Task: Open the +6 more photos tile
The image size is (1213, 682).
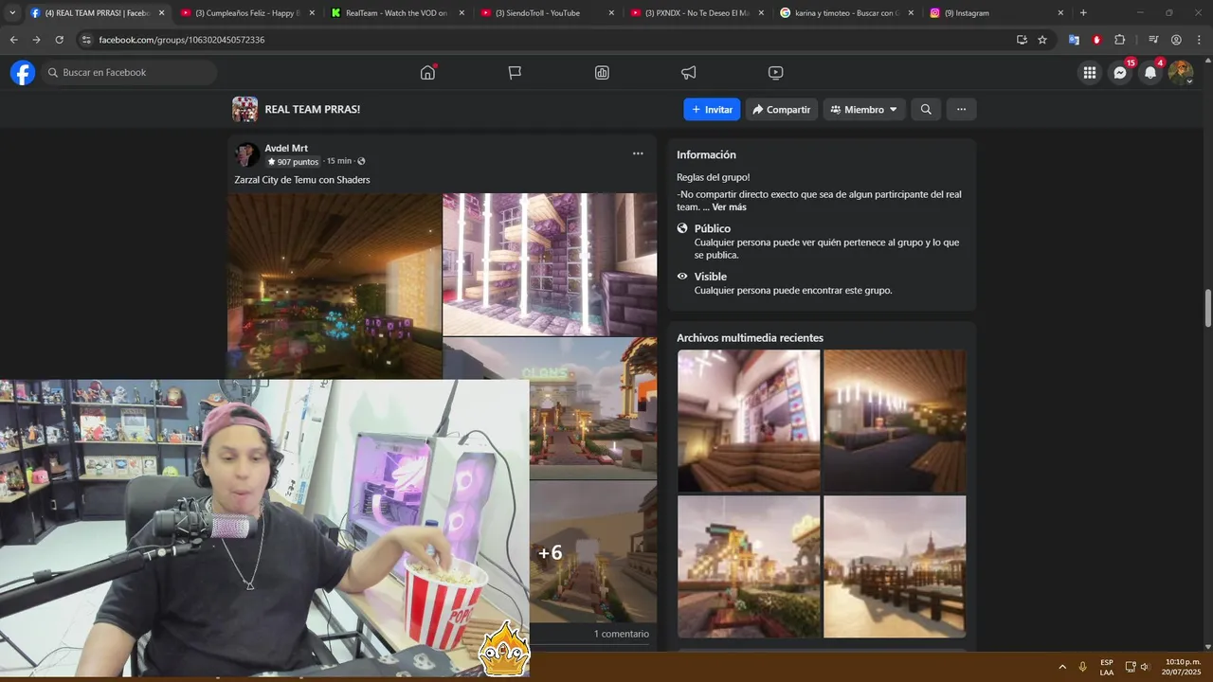Action: [593, 551]
